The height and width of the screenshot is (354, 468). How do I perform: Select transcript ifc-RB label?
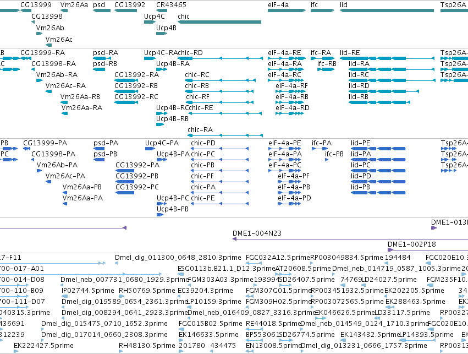click(327, 64)
